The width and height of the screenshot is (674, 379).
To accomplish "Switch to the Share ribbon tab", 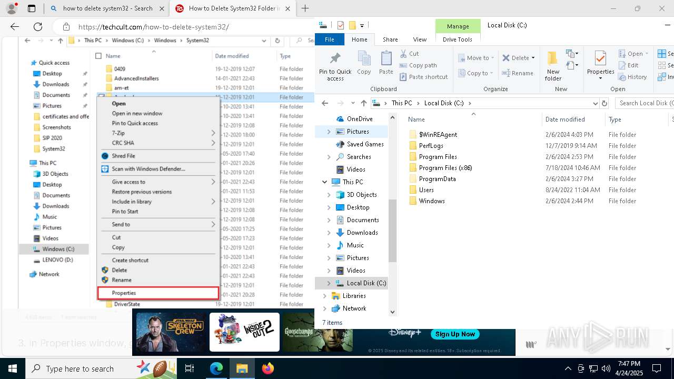I will (390, 39).
